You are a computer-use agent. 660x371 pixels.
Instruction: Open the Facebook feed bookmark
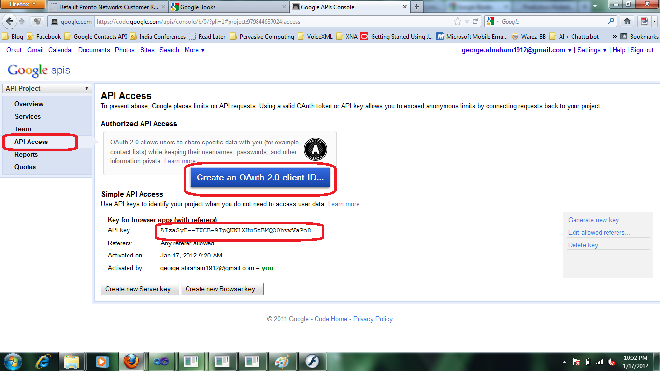point(44,36)
